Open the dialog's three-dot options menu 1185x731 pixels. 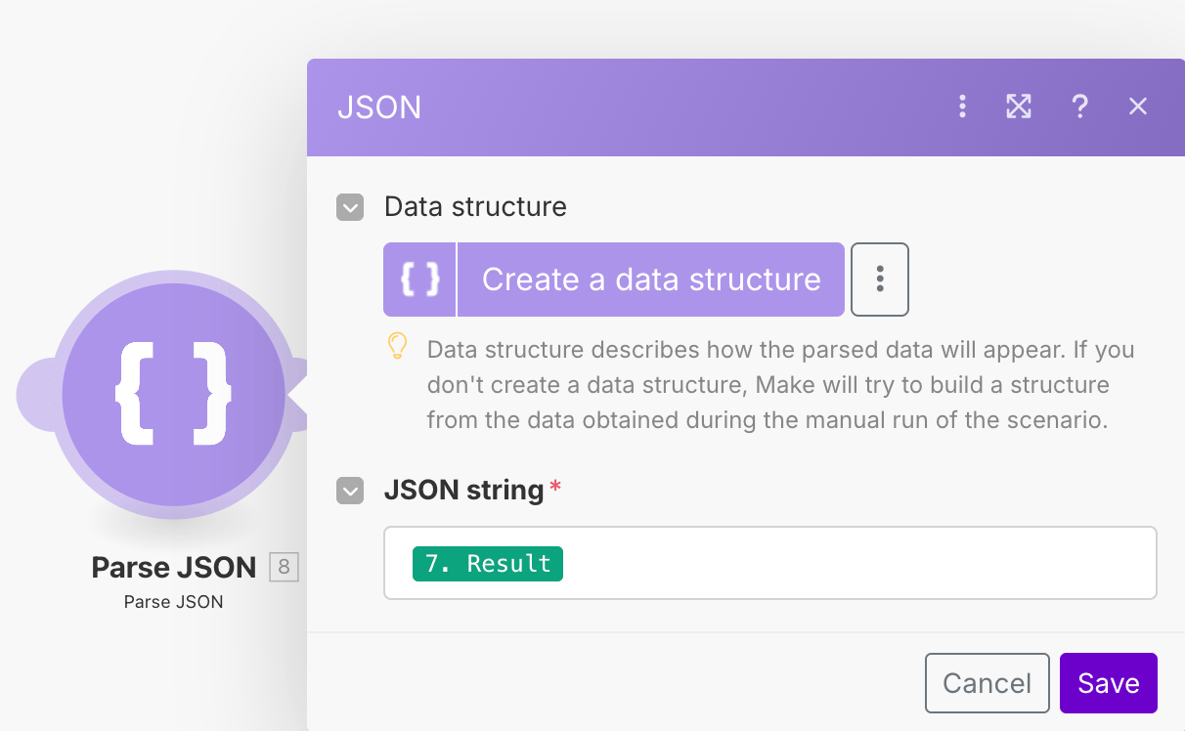point(962,107)
